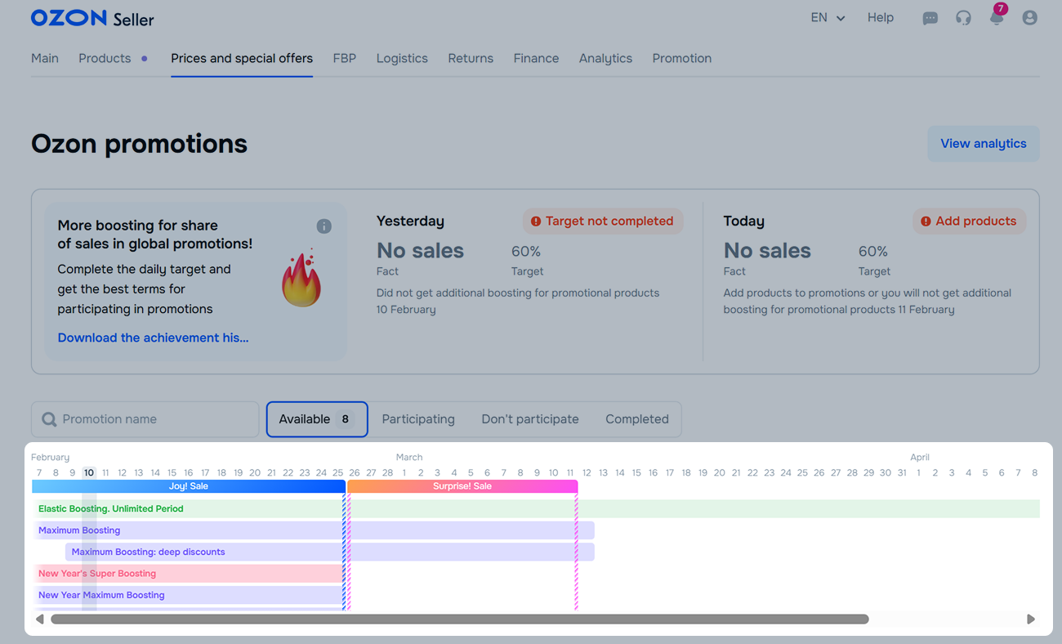
Task: Open the notifications bell
Action: point(997,18)
